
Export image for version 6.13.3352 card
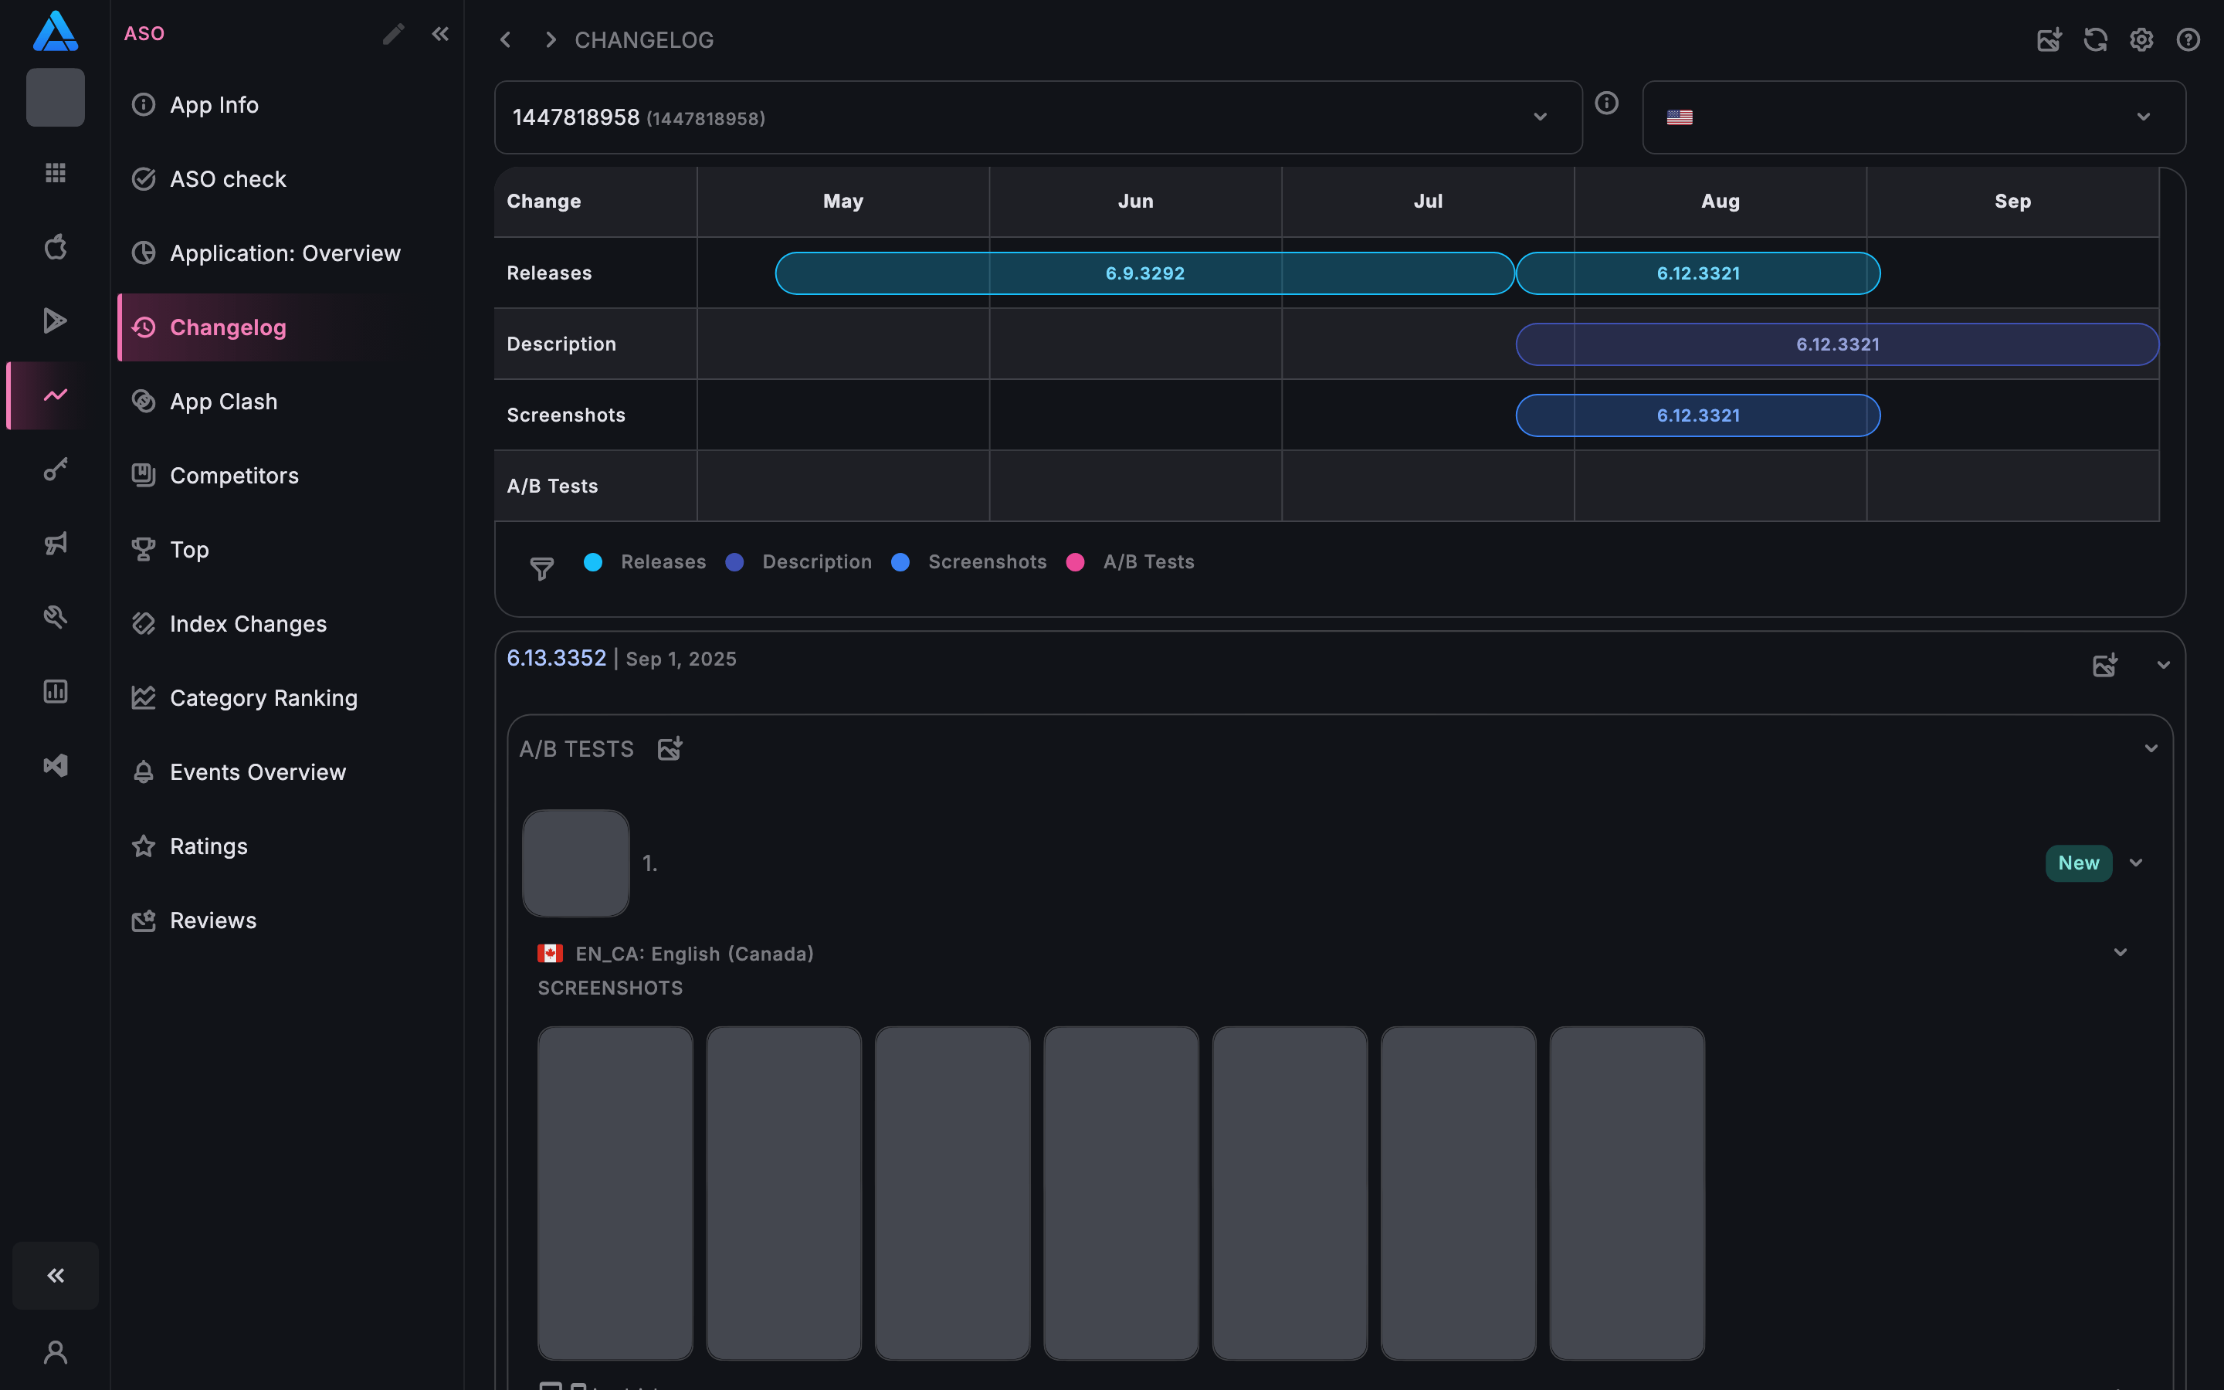click(x=2104, y=665)
